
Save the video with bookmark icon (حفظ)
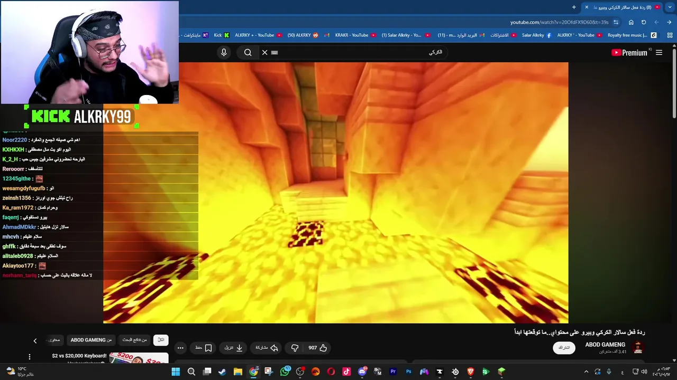204,348
